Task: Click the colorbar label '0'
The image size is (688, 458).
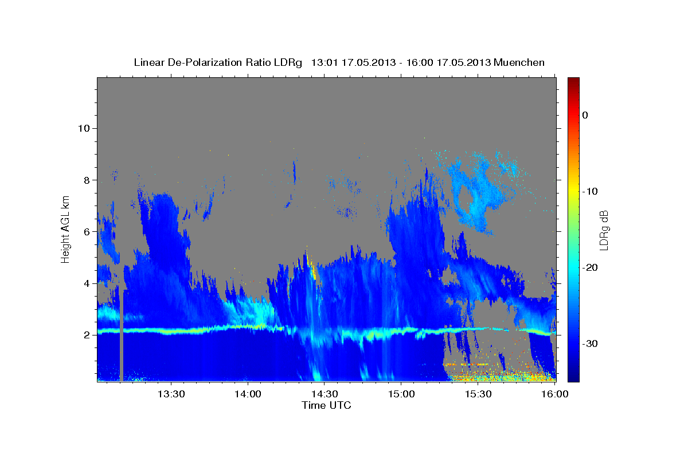Action: click(585, 115)
